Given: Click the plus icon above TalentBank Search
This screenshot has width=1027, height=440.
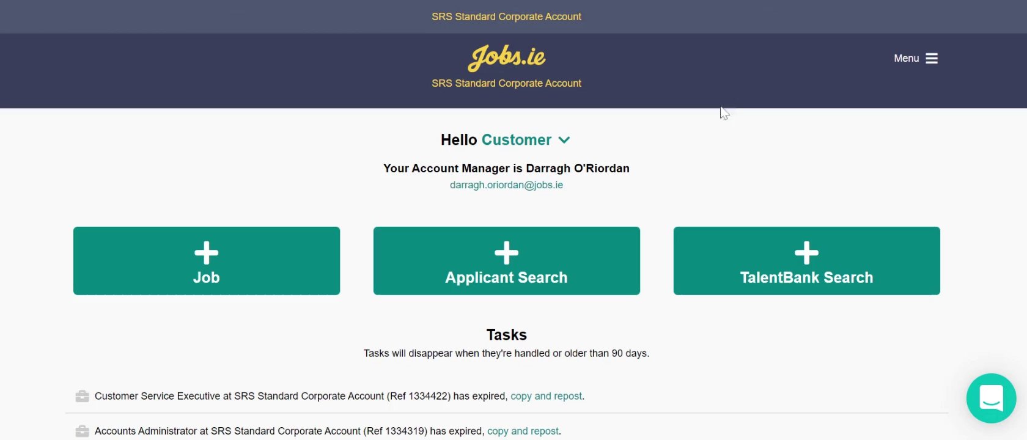Looking at the screenshot, I should coord(806,253).
